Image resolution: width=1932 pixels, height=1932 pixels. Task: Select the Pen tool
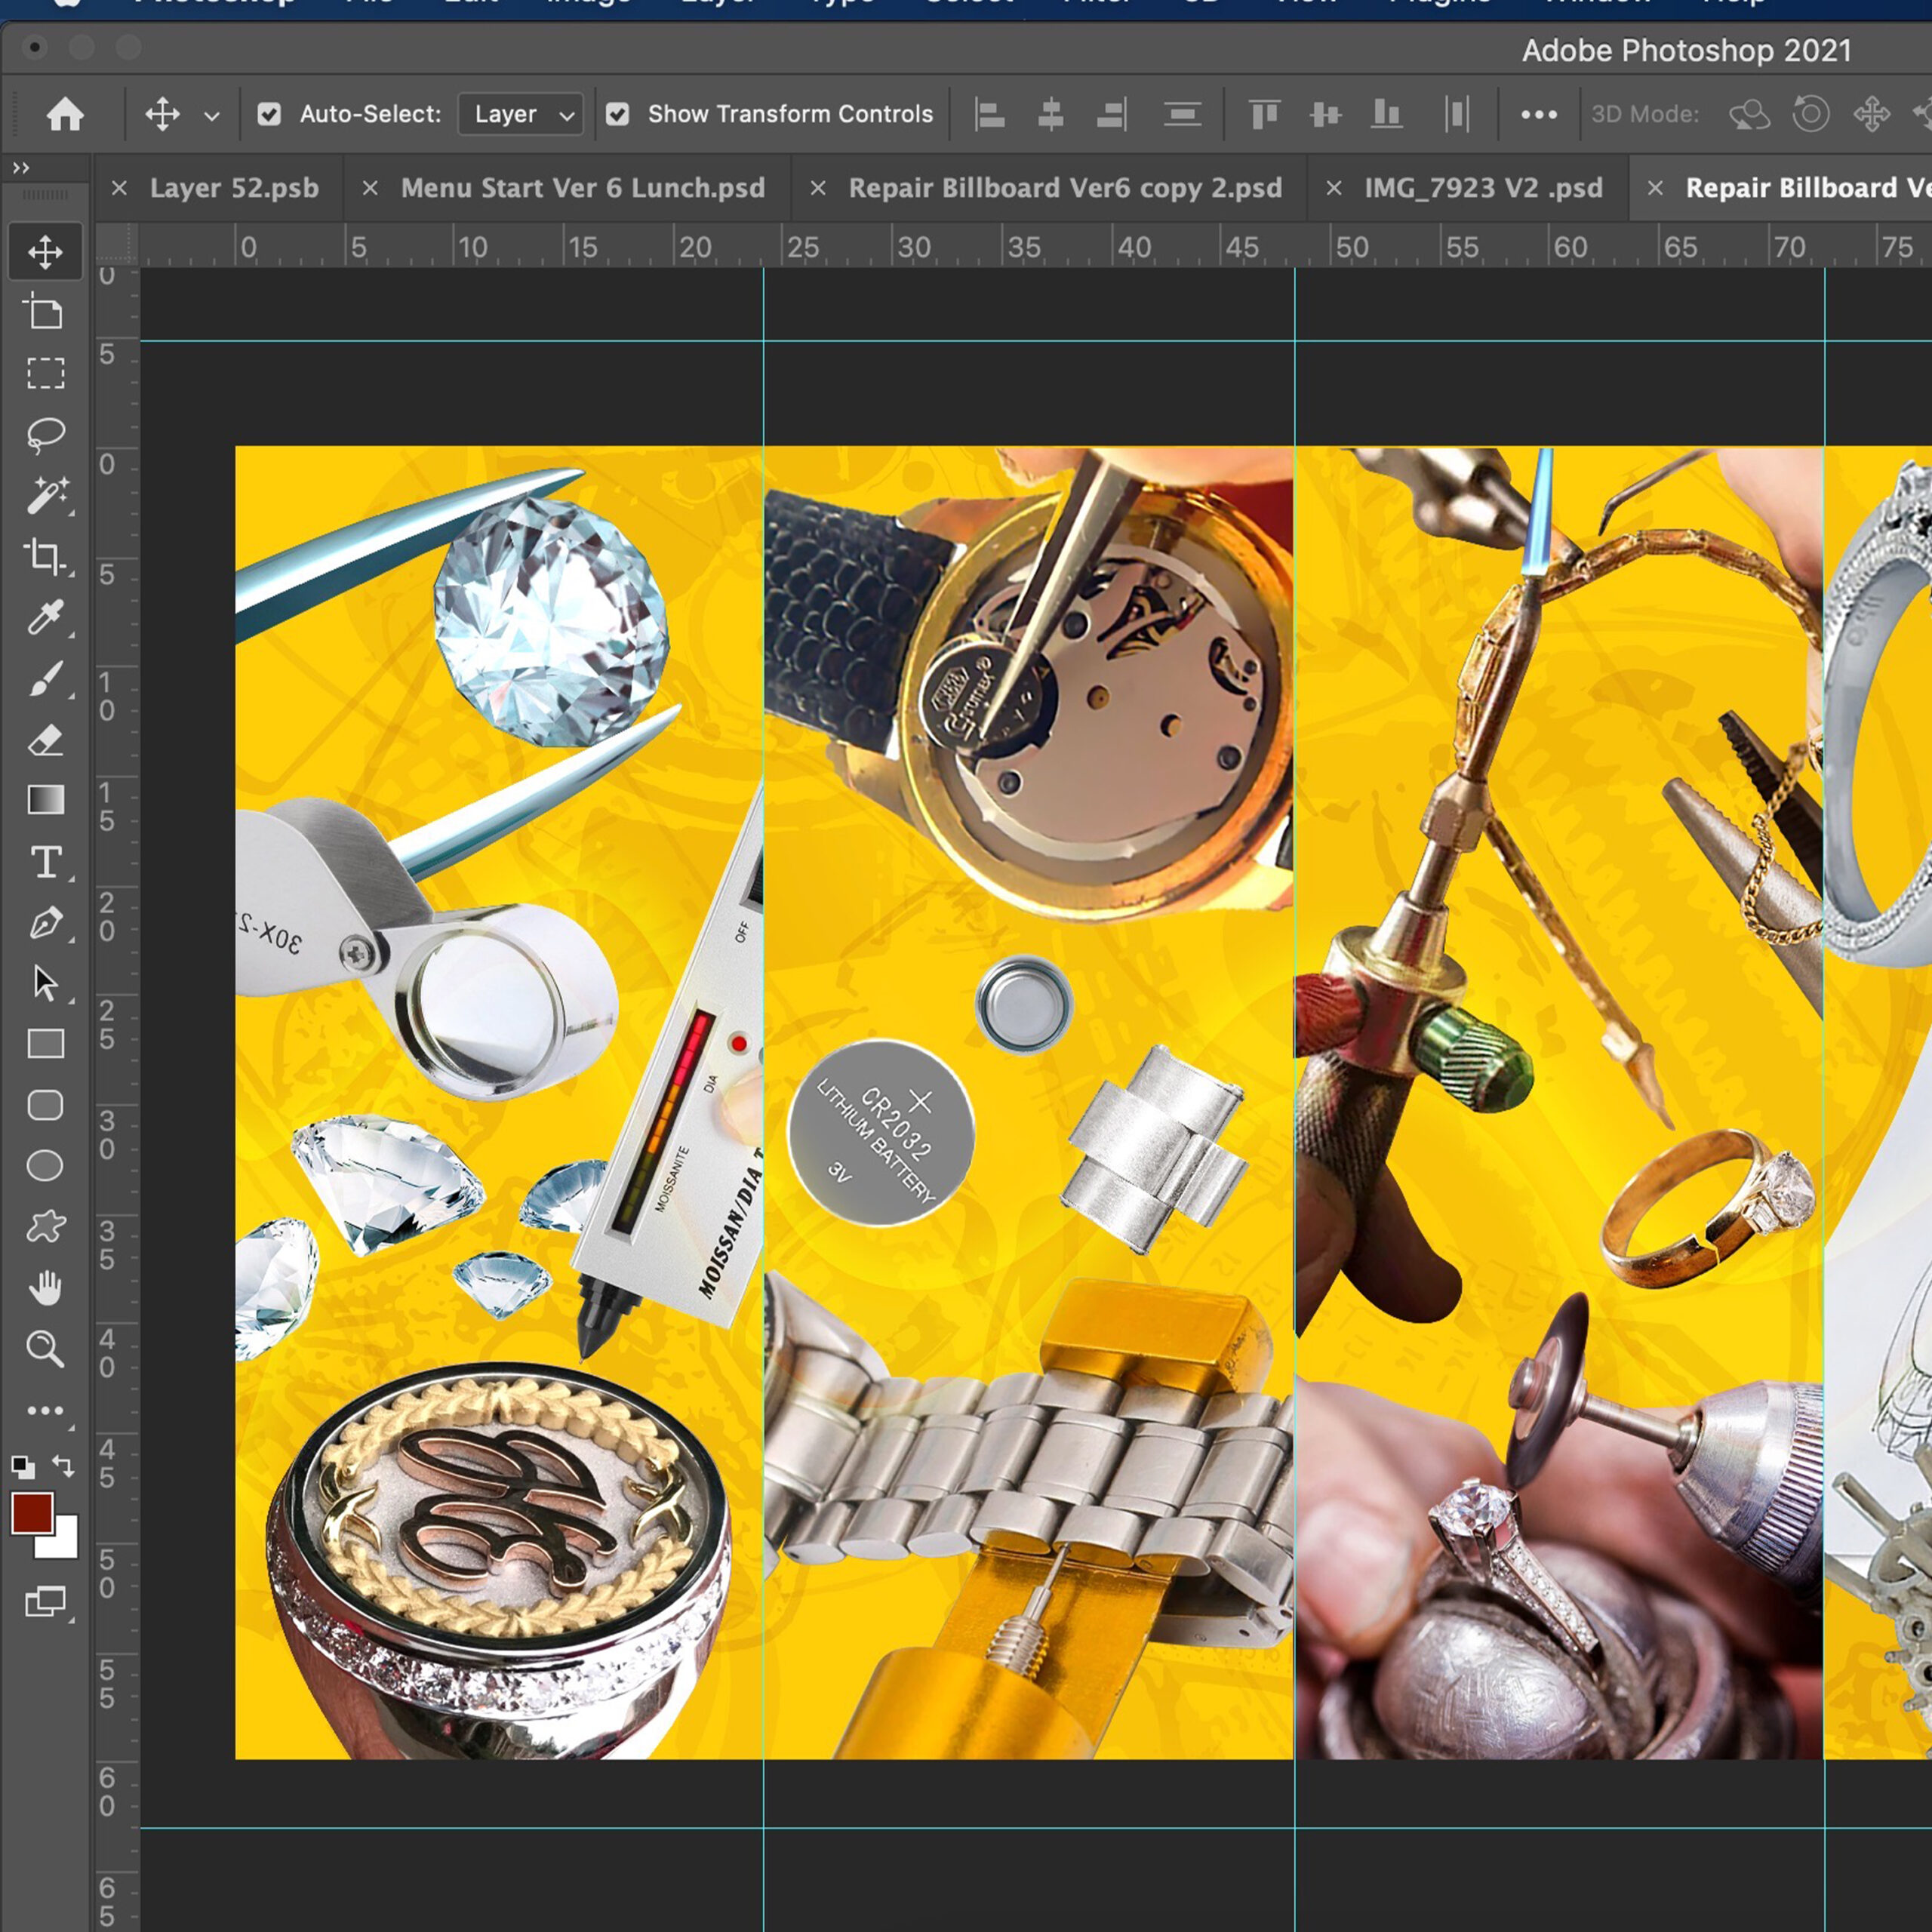pyautogui.click(x=45, y=923)
